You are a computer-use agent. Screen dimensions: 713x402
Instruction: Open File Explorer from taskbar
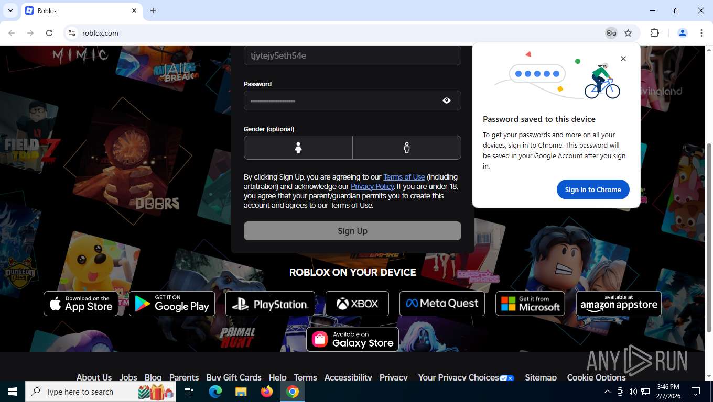241,392
